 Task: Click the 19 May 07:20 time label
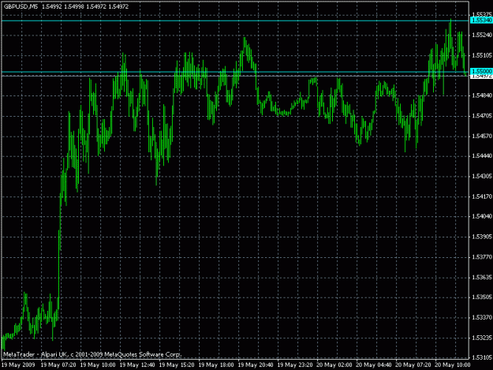tap(58, 365)
